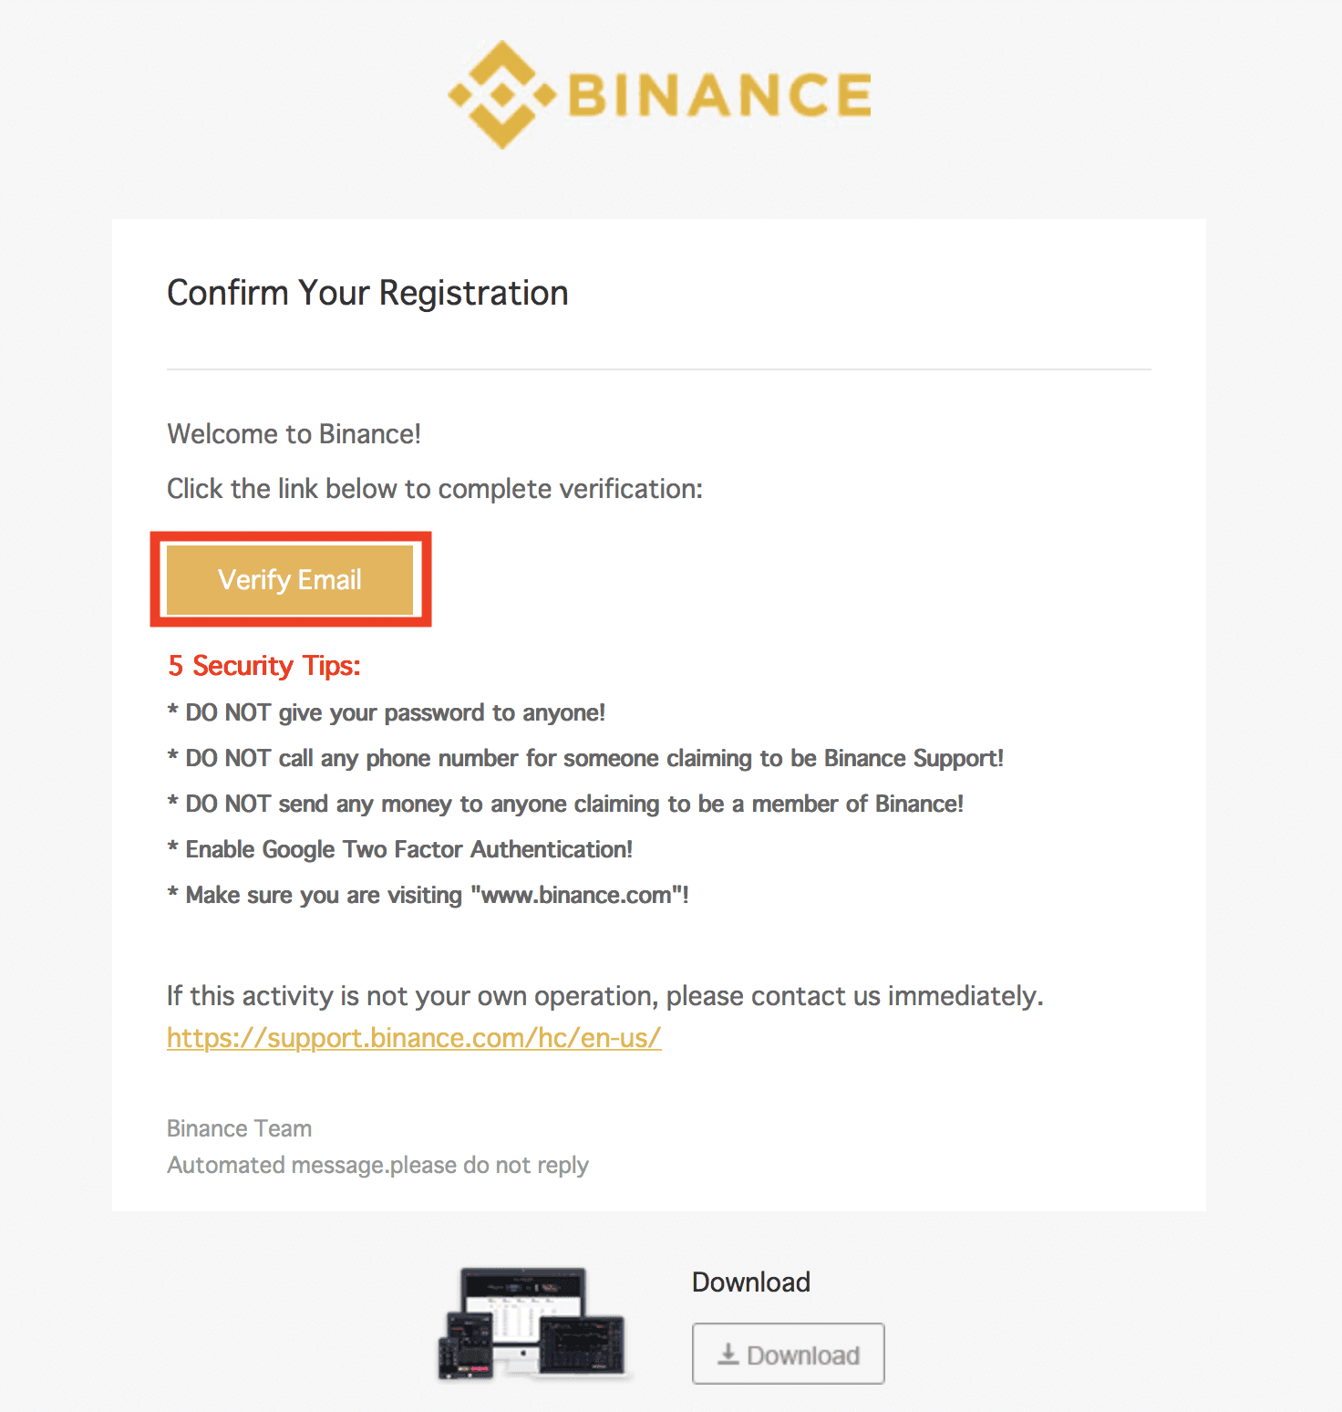This screenshot has height=1412, width=1342.
Task: Click the red 5 Security Tips heading
Action: [x=264, y=666]
